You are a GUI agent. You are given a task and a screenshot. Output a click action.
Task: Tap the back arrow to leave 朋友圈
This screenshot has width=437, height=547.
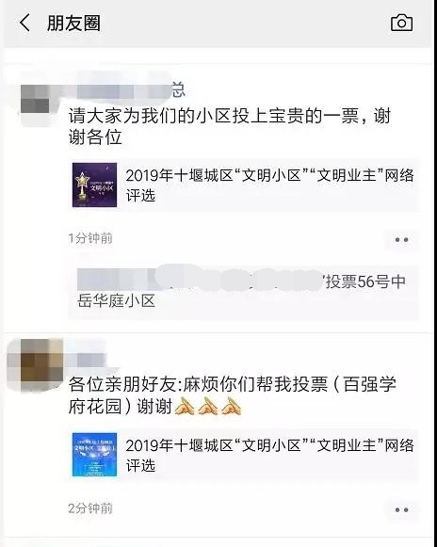point(24,23)
